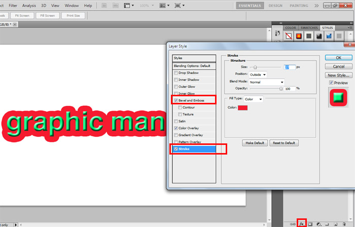Open the History panel icon

277,34
